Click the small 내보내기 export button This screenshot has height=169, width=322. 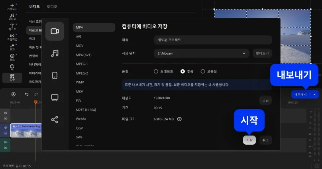click(x=301, y=94)
